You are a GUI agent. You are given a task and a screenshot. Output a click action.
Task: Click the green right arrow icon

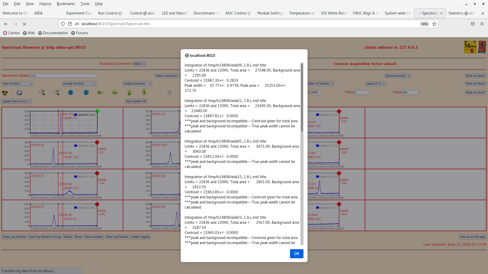[x=115, y=93]
